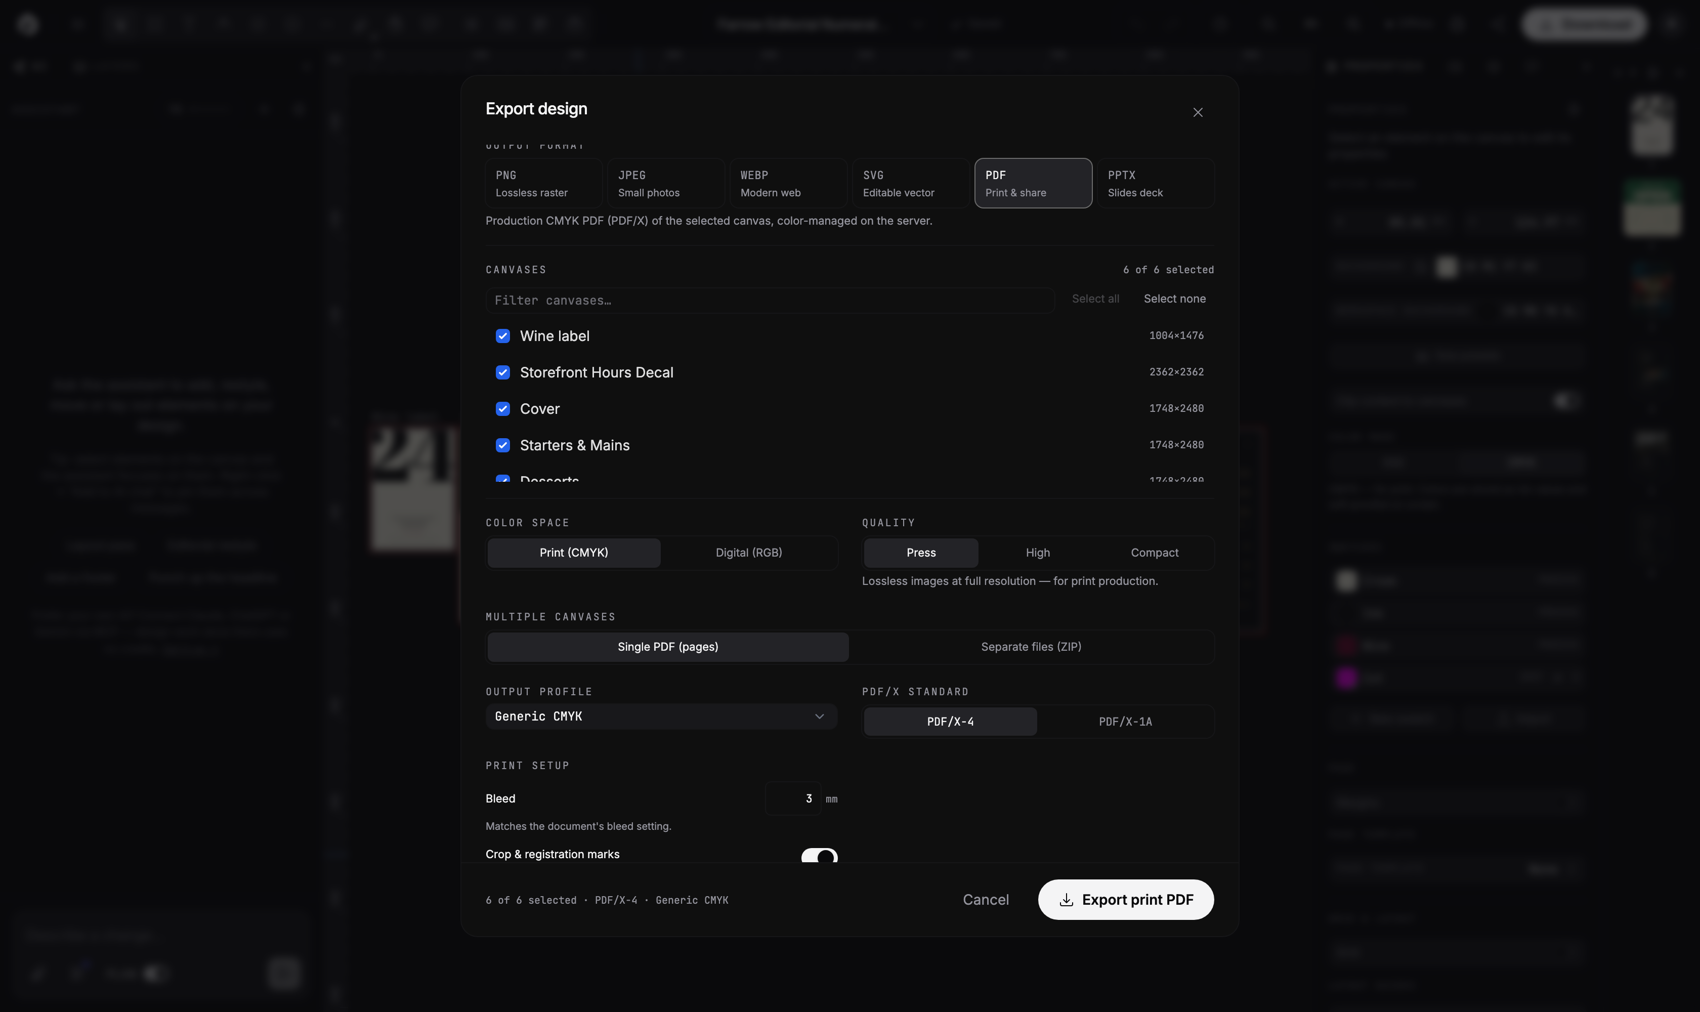Select PDF/X-4 standard

tap(950, 722)
